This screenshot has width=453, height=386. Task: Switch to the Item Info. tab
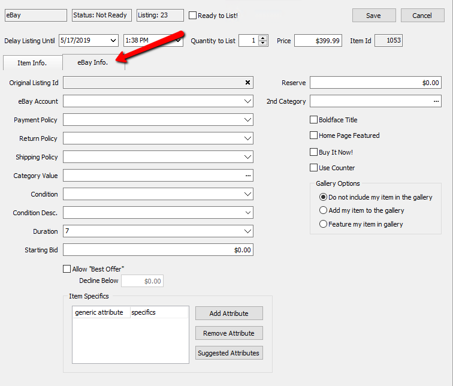32,63
